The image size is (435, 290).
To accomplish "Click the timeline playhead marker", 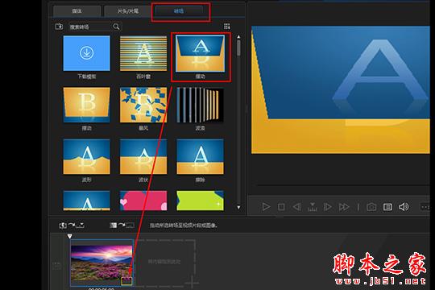I will pyautogui.click(x=69, y=236).
